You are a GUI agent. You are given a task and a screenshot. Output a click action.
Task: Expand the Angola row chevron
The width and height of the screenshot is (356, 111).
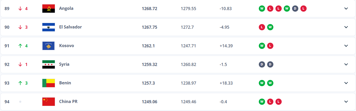(346, 9)
